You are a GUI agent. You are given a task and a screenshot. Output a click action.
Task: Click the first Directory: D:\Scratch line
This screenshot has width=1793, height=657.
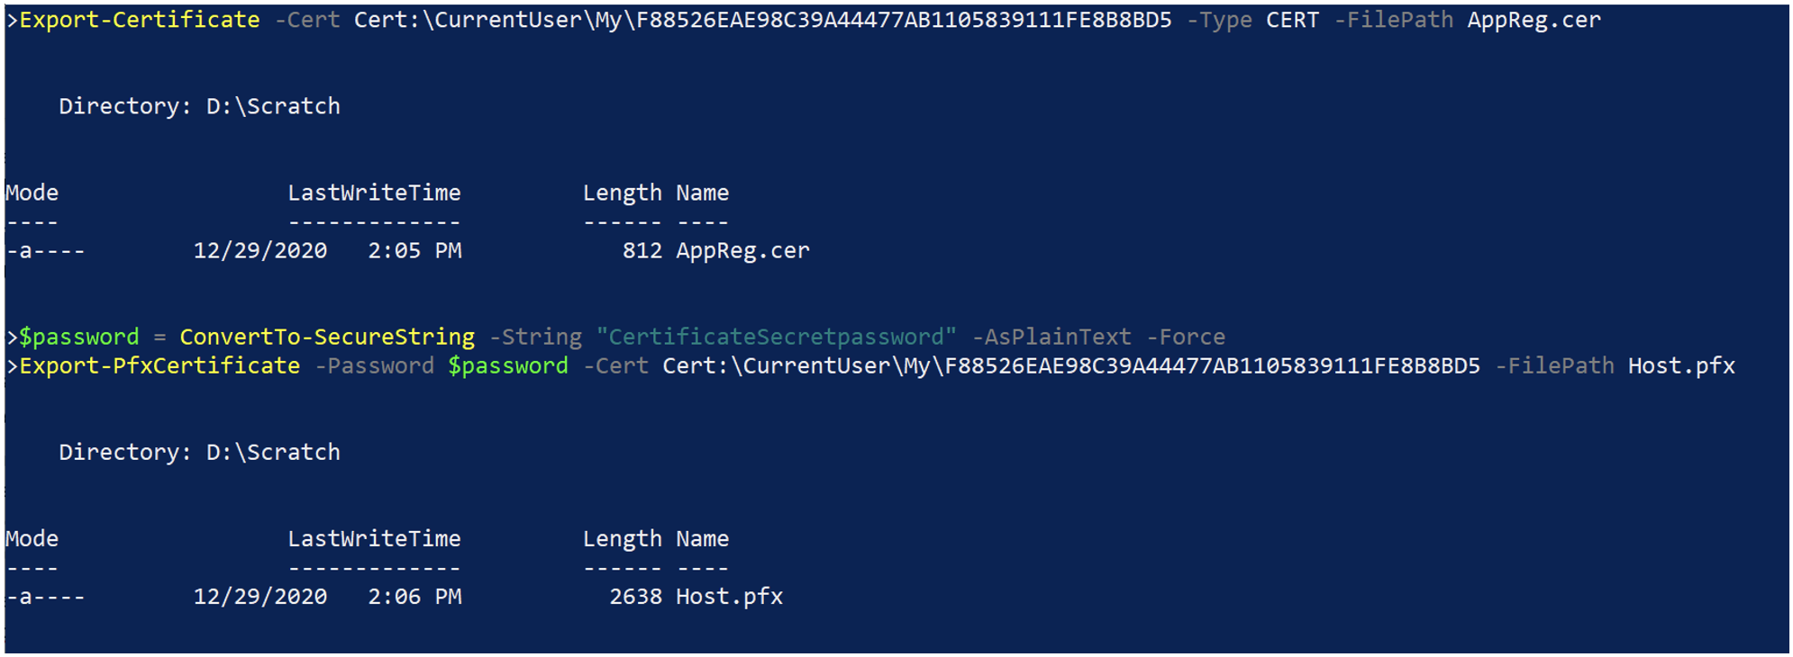200,106
